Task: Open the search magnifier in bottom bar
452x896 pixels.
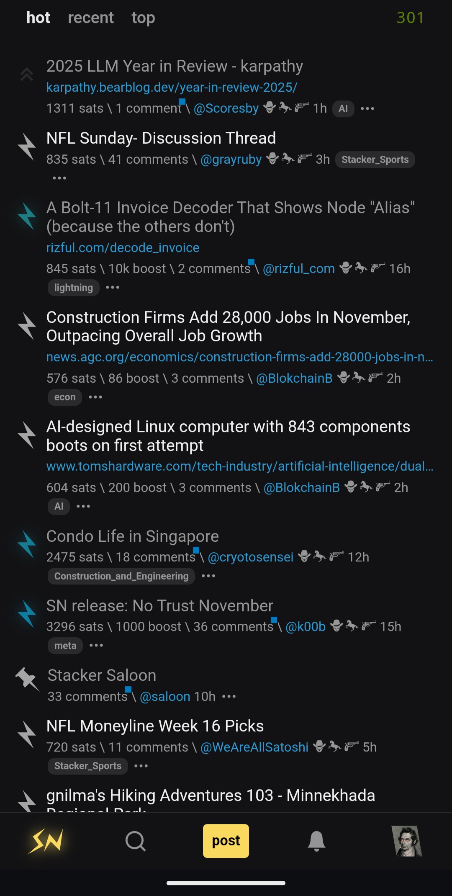Action: pyautogui.click(x=136, y=841)
